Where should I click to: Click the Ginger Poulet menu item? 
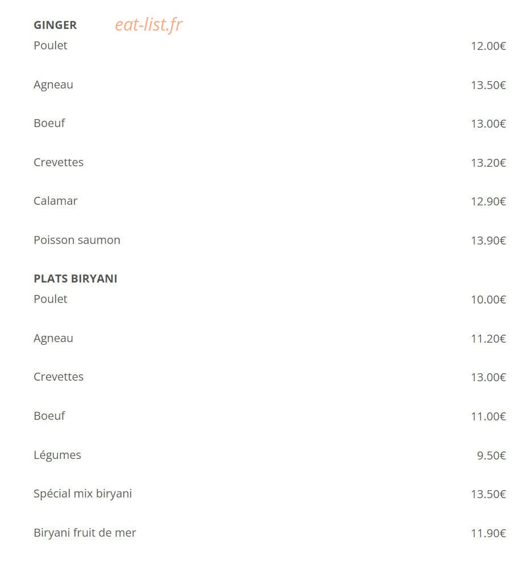pyautogui.click(x=51, y=45)
